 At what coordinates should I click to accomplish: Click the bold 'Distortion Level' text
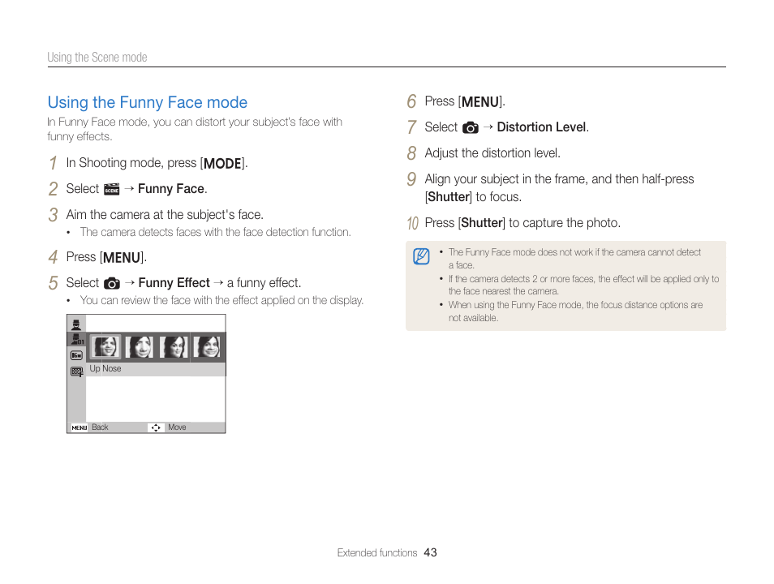541,127
